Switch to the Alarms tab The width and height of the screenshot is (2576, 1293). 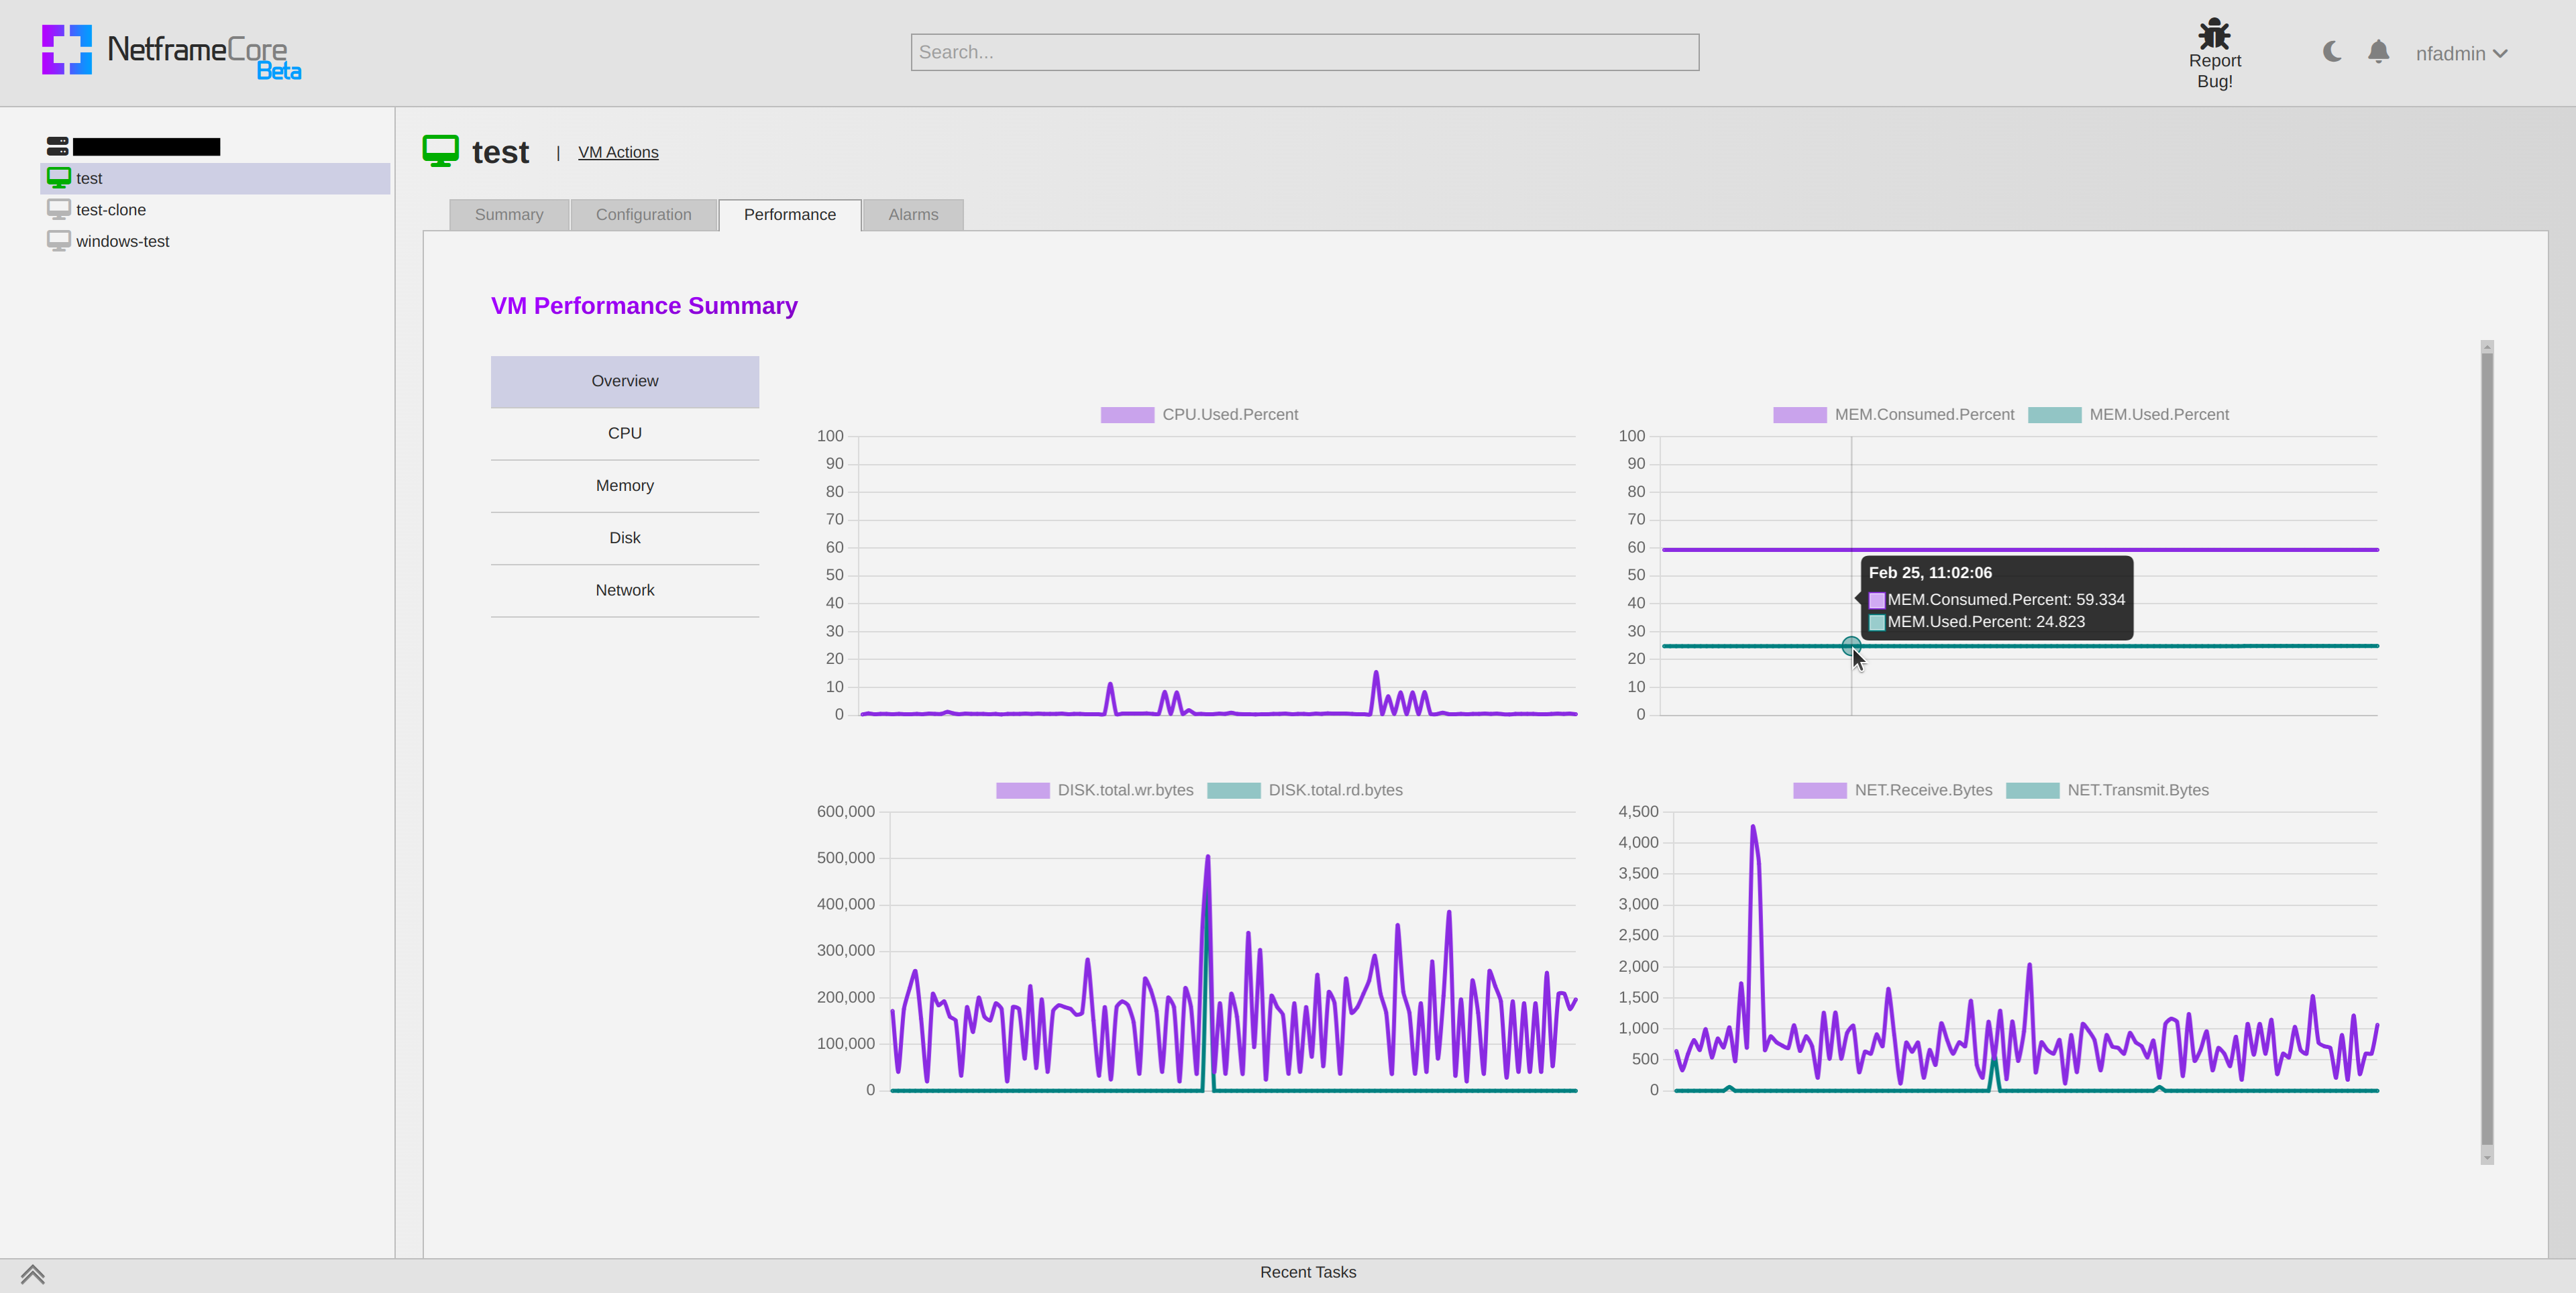[x=913, y=215]
